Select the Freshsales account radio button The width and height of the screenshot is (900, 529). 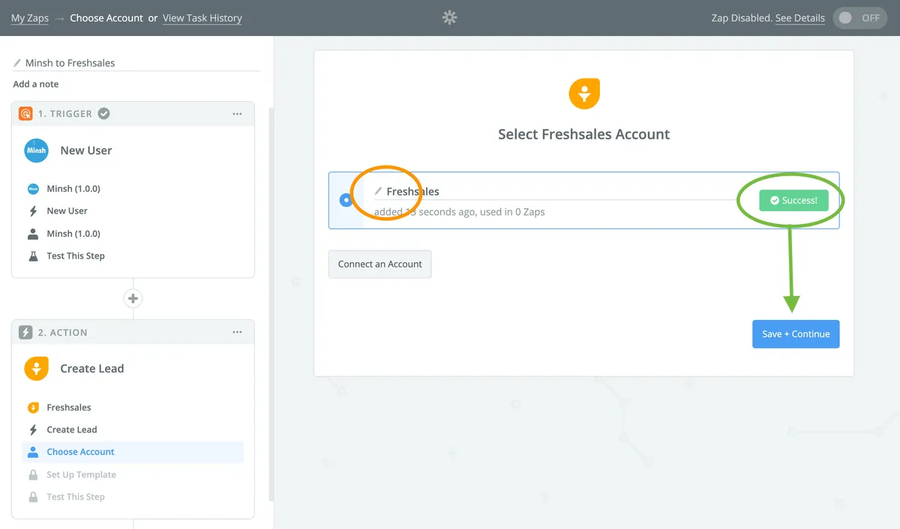coord(346,200)
